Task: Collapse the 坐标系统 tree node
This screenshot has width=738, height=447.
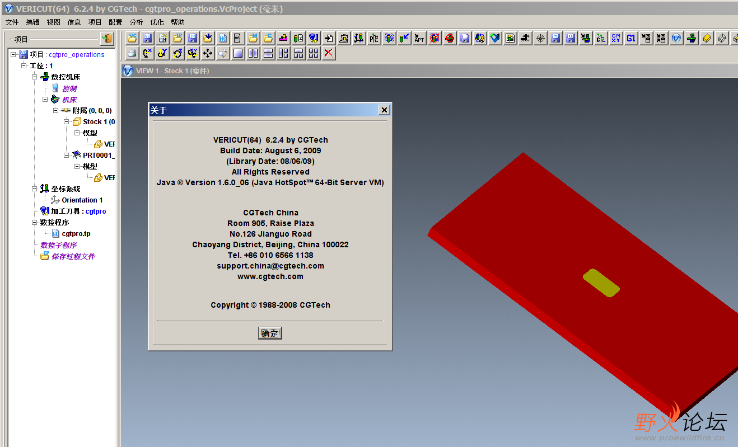Action: [35, 189]
